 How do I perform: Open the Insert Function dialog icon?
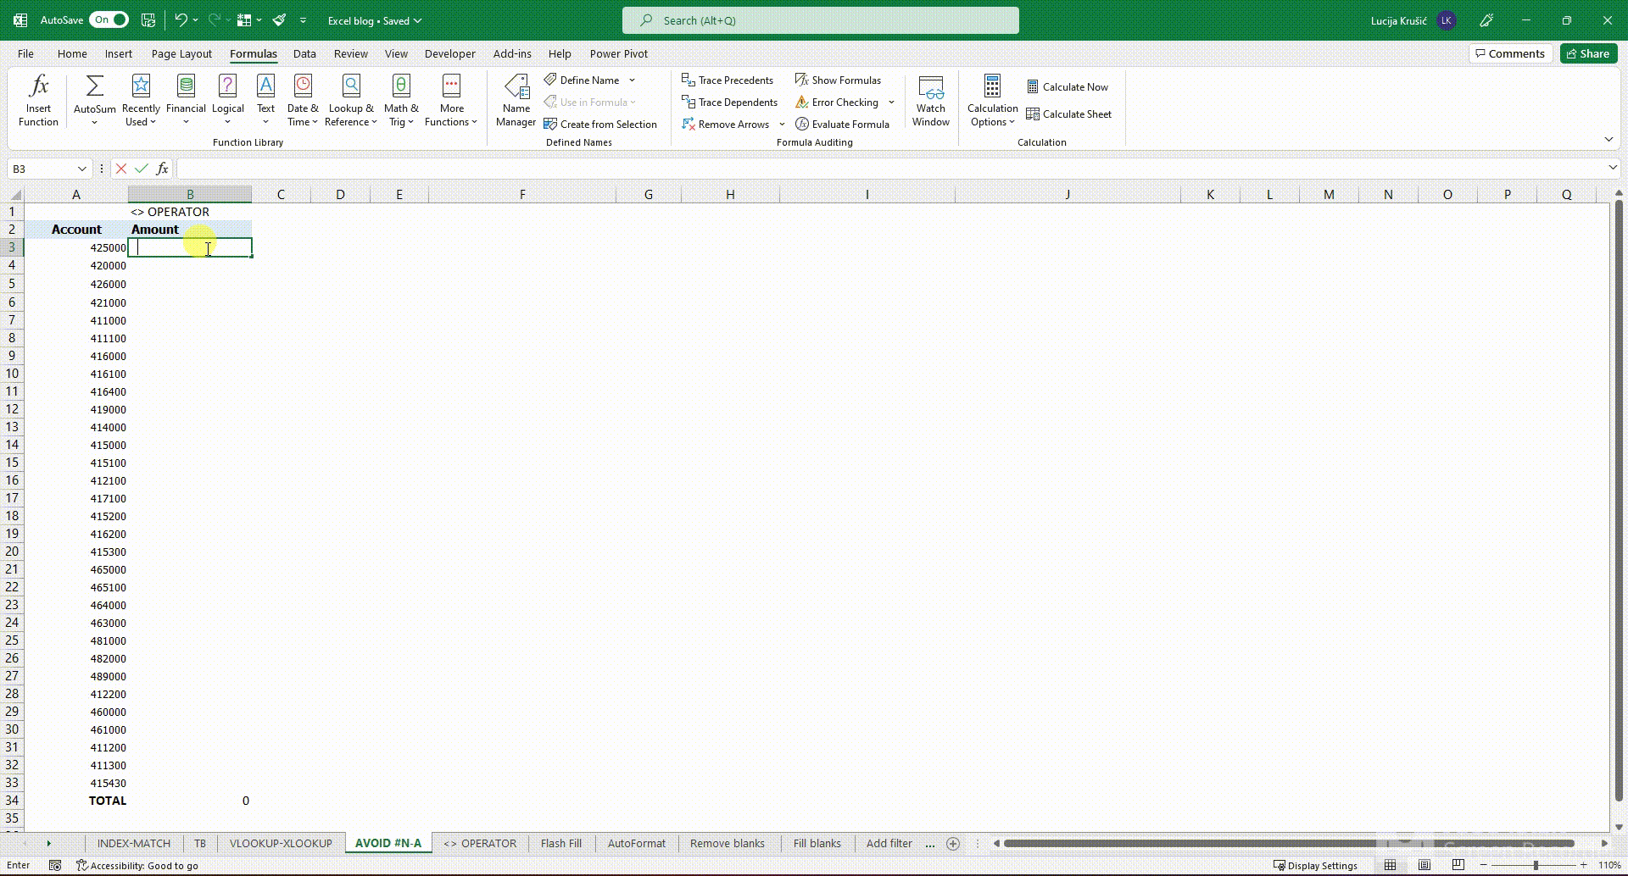point(38,100)
